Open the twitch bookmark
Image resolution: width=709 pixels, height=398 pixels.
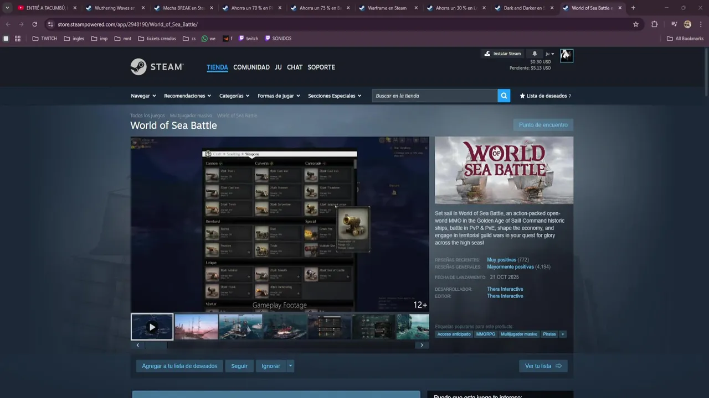(x=248, y=39)
